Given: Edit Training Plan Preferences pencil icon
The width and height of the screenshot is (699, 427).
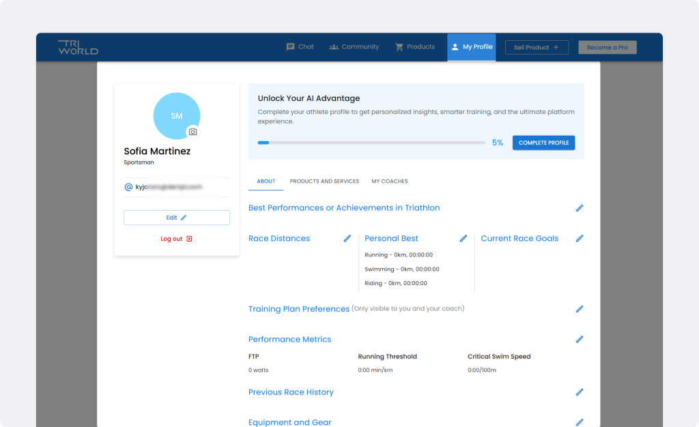Looking at the screenshot, I should pyautogui.click(x=580, y=309).
